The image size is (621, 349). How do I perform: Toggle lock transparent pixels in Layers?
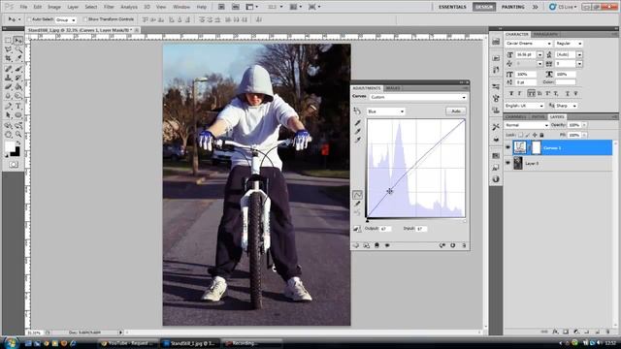(521, 135)
